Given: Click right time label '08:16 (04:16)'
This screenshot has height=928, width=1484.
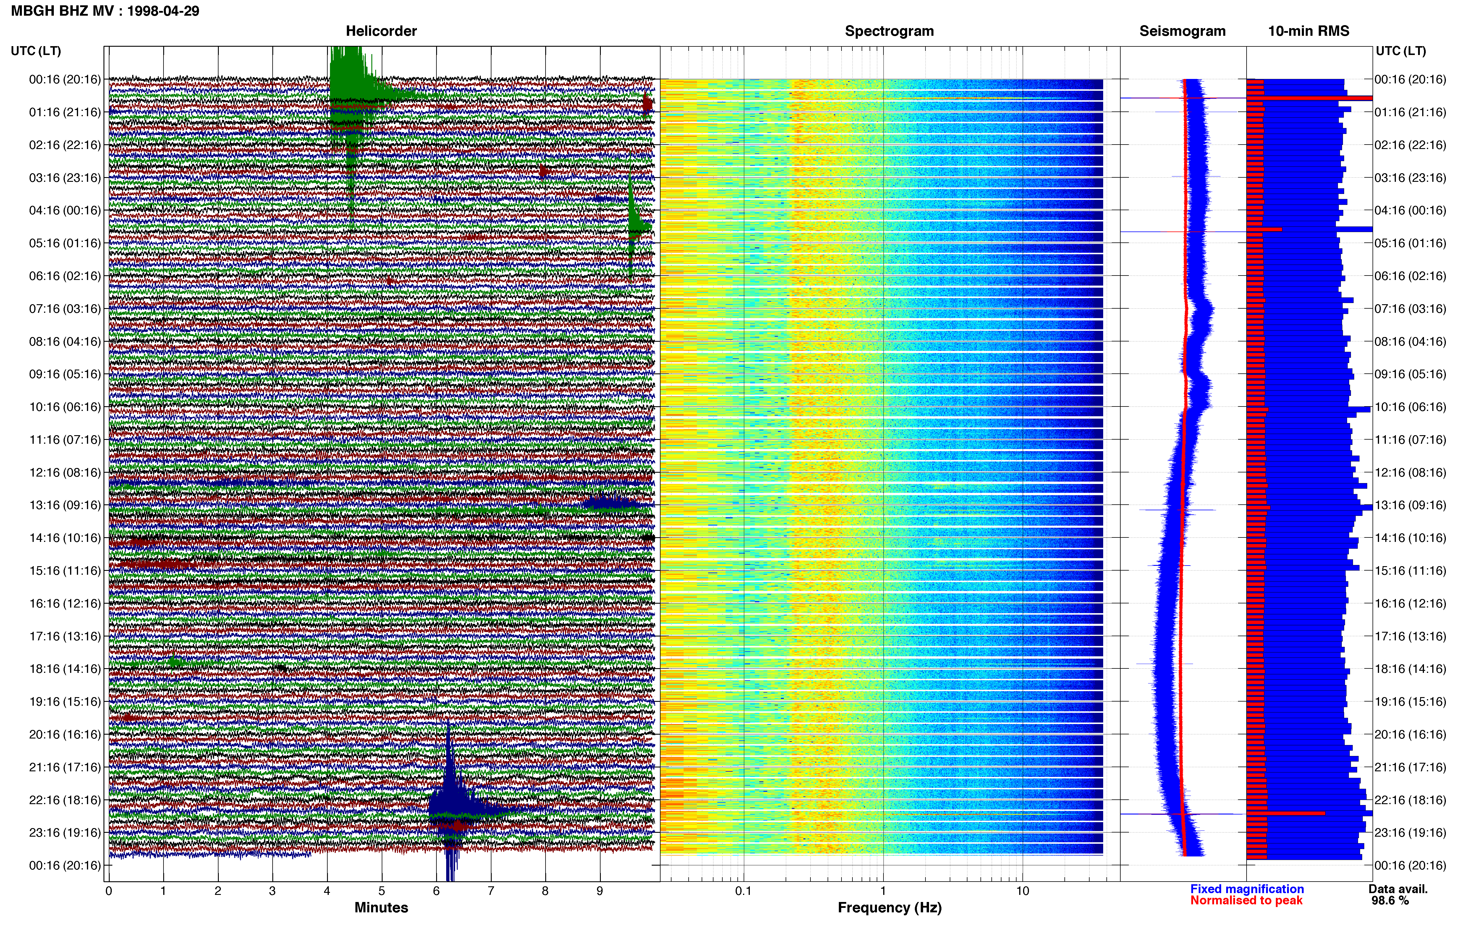Looking at the screenshot, I should point(1410,341).
